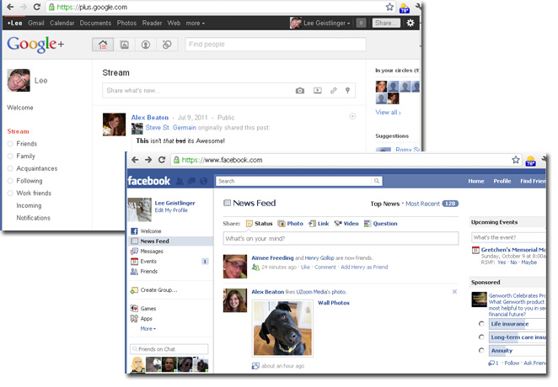Click View all in your circles
The height and width of the screenshot is (387, 558).
click(388, 113)
